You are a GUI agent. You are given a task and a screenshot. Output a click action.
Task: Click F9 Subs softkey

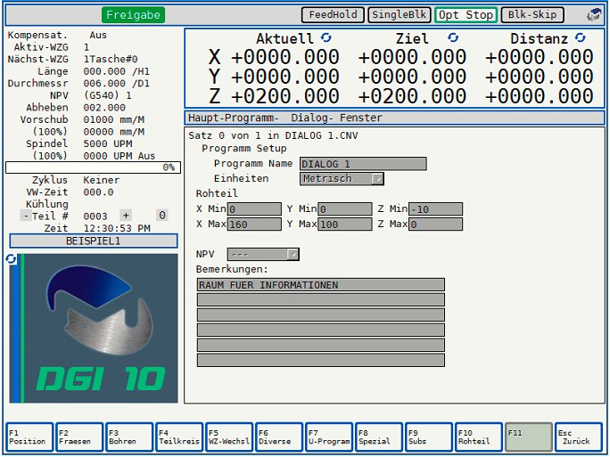coord(429,437)
